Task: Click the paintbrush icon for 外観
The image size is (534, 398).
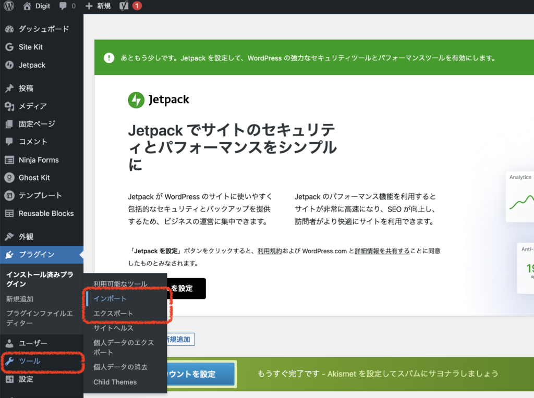Action: tap(9, 237)
